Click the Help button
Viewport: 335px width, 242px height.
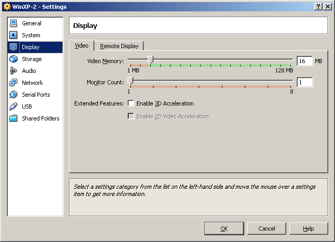(309, 229)
